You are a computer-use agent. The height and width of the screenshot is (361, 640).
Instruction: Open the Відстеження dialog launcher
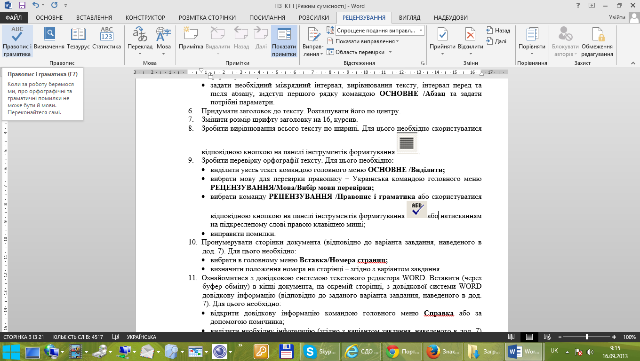(x=423, y=63)
